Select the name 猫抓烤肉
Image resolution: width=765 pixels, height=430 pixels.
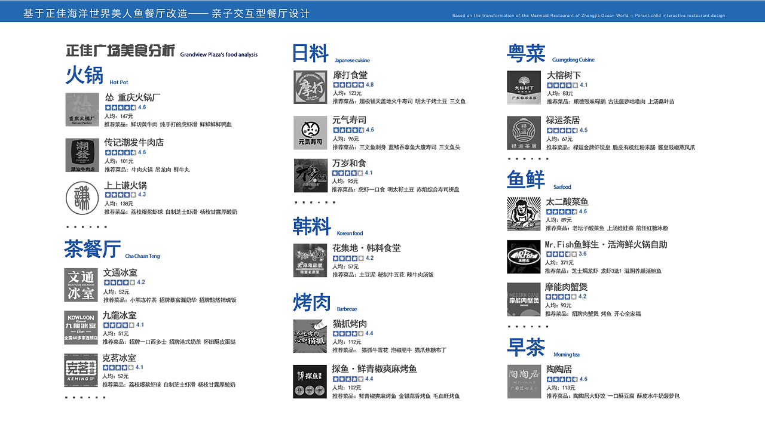(350, 324)
